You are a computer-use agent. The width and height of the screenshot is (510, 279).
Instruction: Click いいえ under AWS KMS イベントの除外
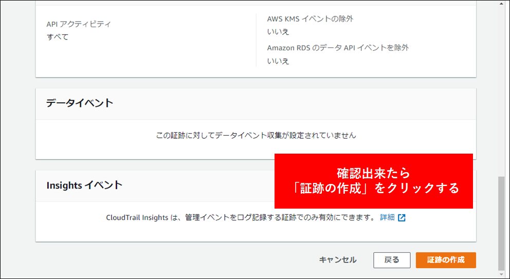[x=278, y=32]
